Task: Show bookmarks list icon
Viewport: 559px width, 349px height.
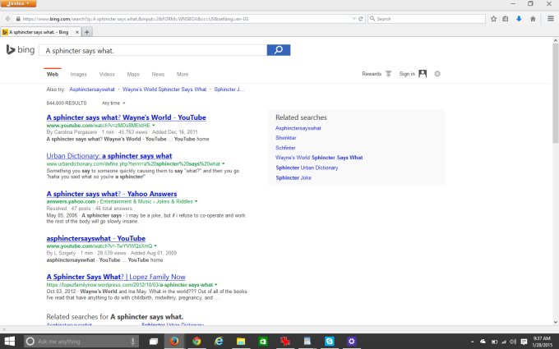Action: click(x=506, y=19)
